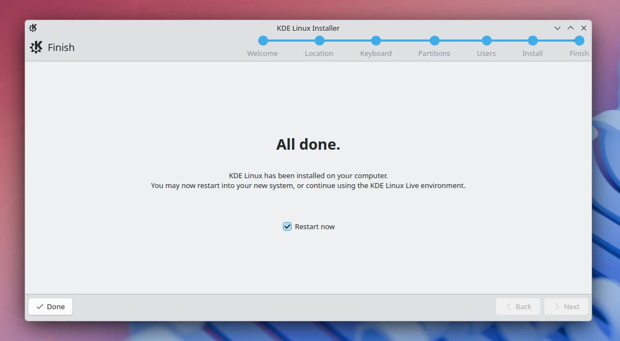Image resolution: width=620 pixels, height=341 pixels.
Task: Click the Welcome step dot
Action: pyautogui.click(x=263, y=41)
